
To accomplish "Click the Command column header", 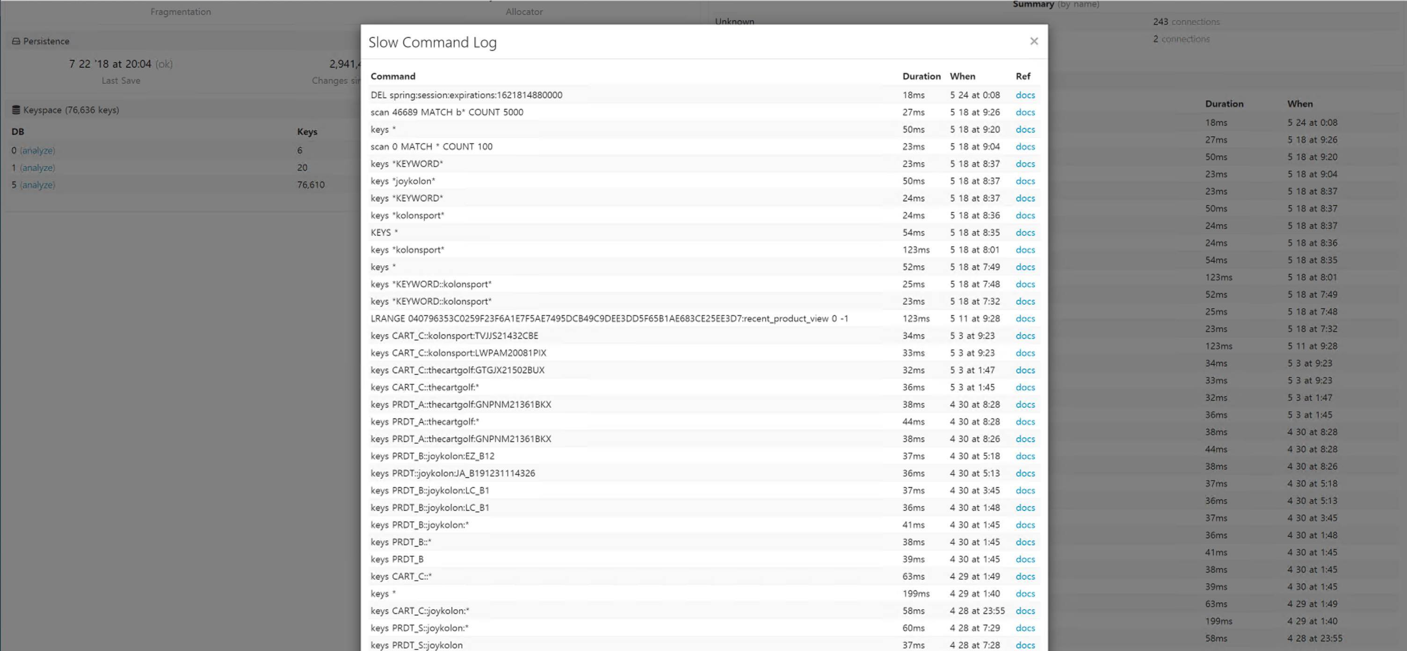I will tap(393, 76).
